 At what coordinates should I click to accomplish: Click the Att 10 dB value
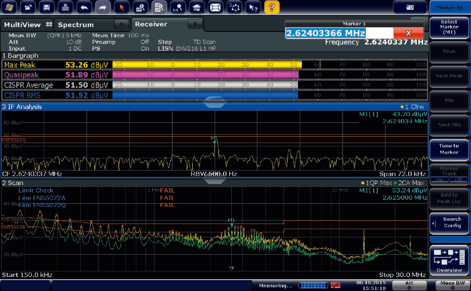(x=74, y=42)
